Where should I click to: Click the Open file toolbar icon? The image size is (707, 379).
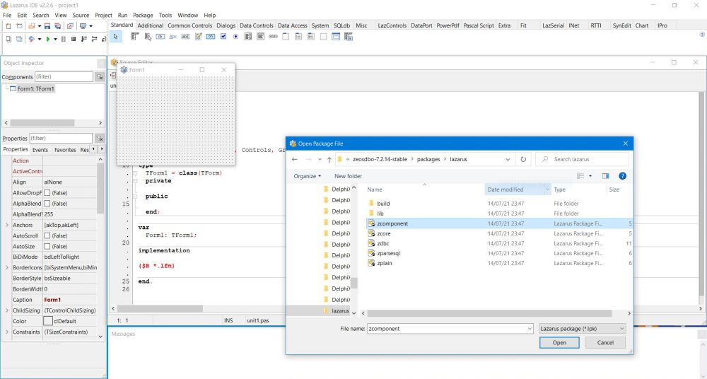31,26
